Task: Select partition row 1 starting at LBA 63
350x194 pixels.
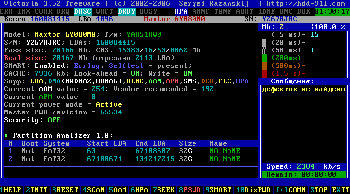Action: (x=131, y=151)
